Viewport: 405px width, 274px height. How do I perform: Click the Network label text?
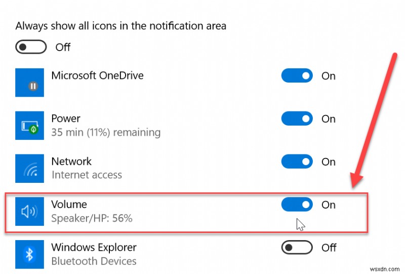click(71, 162)
